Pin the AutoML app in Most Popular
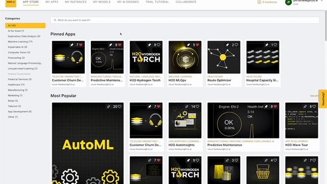The height and width of the screenshot is (184, 327). coord(108,107)
